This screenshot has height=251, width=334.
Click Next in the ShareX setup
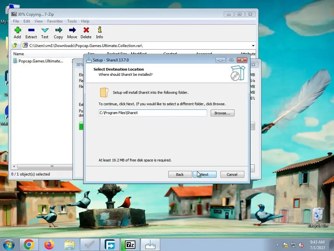(205, 175)
